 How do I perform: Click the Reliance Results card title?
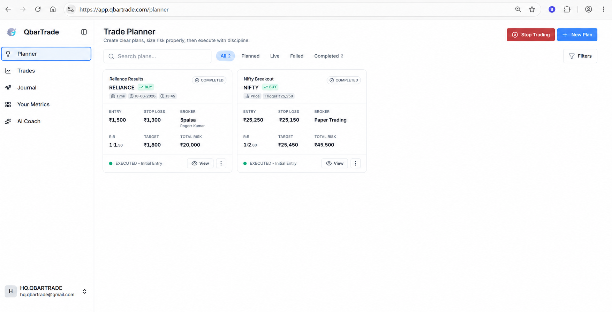126,79
